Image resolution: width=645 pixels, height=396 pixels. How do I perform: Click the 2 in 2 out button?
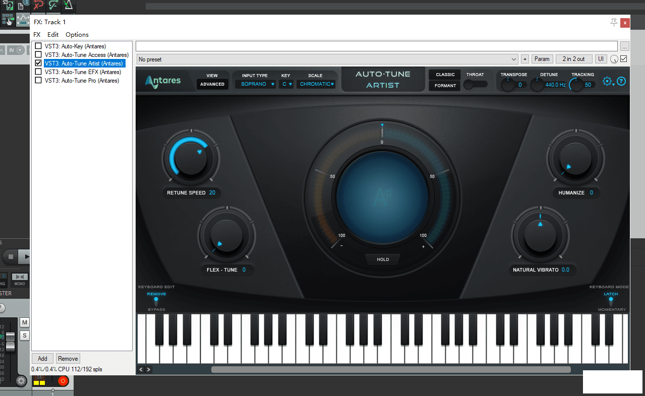click(574, 59)
